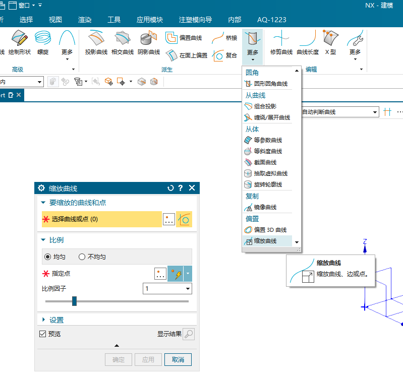Collapse the 要缩放的曲线和点 section
This screenshot has width=403, height=380.
tap(43, 203)
